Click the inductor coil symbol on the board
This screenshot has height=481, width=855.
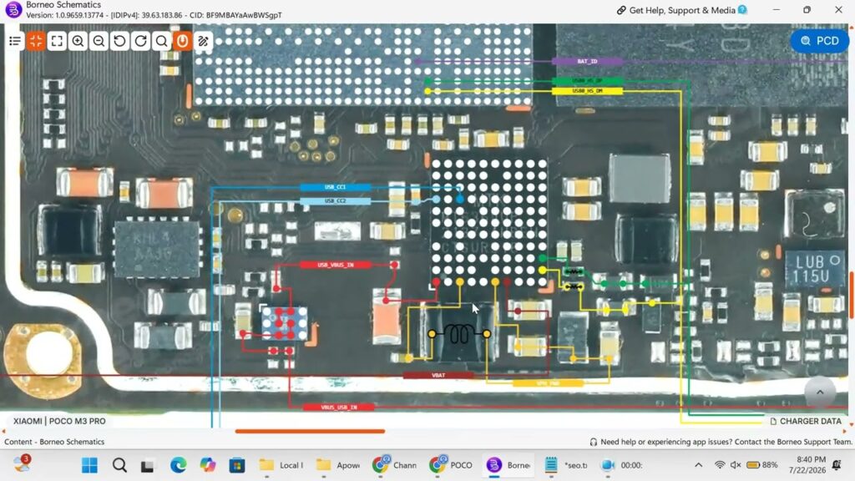tap(459, 334)
